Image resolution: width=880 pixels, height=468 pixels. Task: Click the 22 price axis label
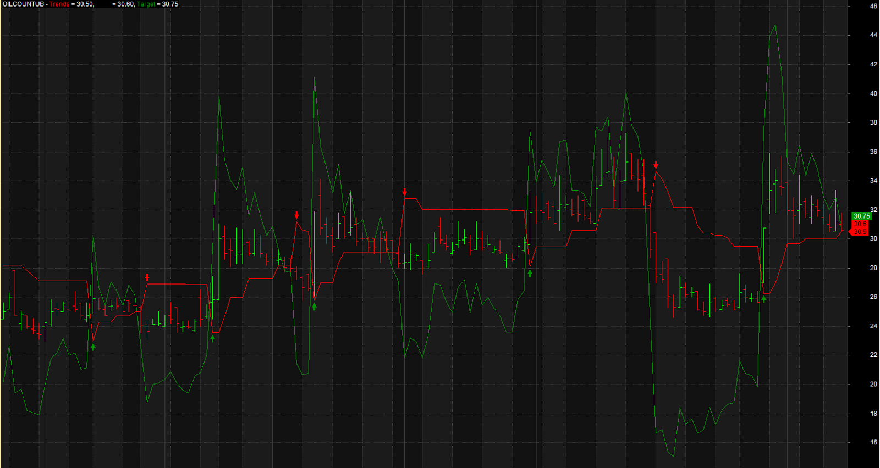tap(873, 355)
